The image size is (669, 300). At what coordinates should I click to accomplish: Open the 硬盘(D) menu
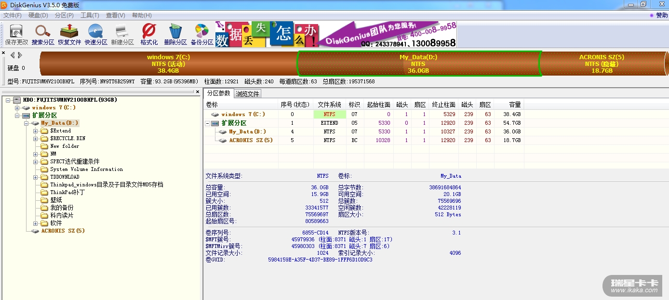39,15
